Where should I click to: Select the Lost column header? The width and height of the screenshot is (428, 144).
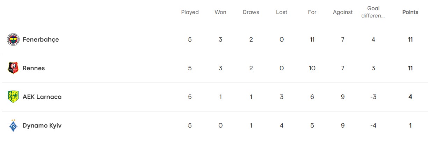tap(282, 12)
